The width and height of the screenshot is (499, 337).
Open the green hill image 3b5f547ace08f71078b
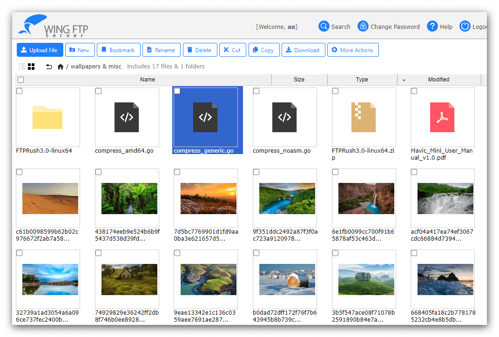(x=366, y=279)
